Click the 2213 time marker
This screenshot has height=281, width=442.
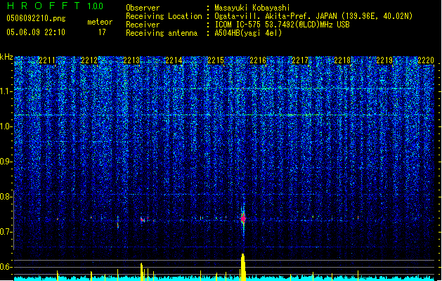[x=131, y=60]
